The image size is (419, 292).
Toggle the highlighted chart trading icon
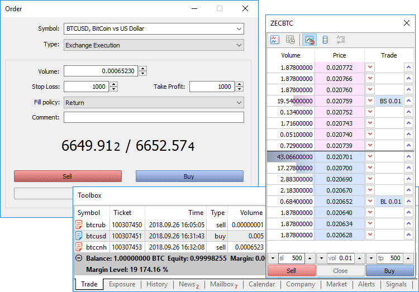point(310,40)
